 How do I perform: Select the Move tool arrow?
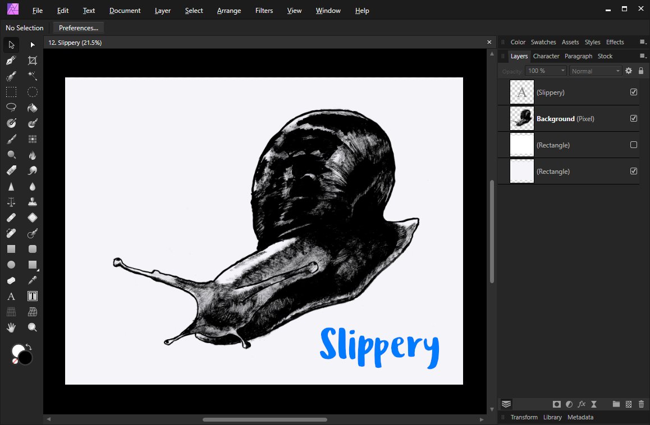[x=11, y=45]
